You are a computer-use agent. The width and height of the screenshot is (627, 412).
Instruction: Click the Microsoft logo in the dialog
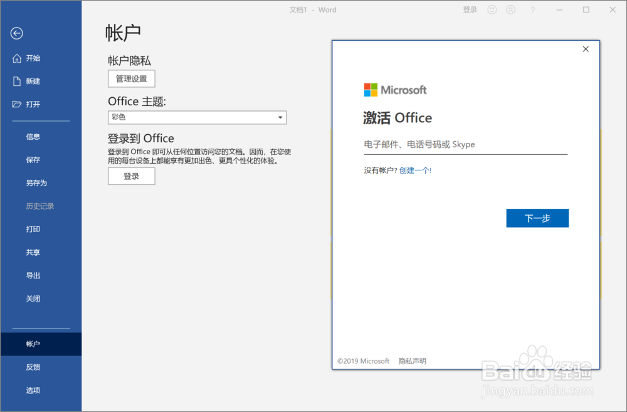[395, 90]
